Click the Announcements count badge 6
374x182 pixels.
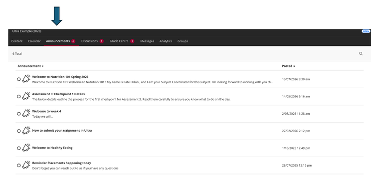73,41
